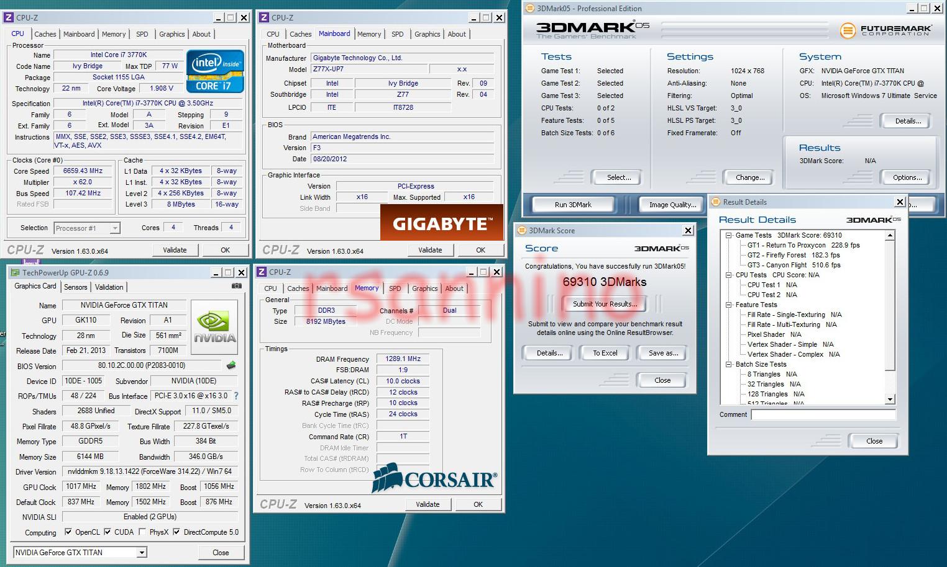Click Details button in 3DMark Score window
This screenshot has height=567, width=947.
coord(550,353)
